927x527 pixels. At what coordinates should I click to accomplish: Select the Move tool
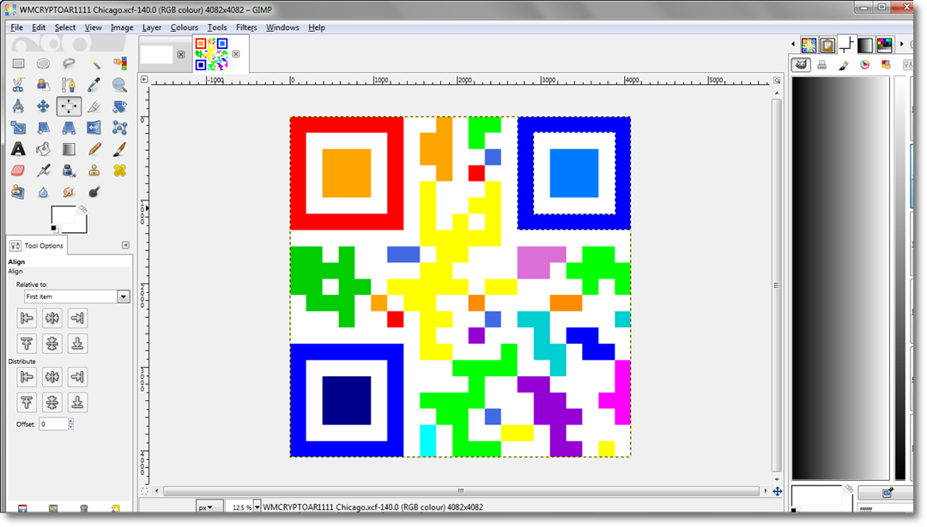[x=43, y=106]
